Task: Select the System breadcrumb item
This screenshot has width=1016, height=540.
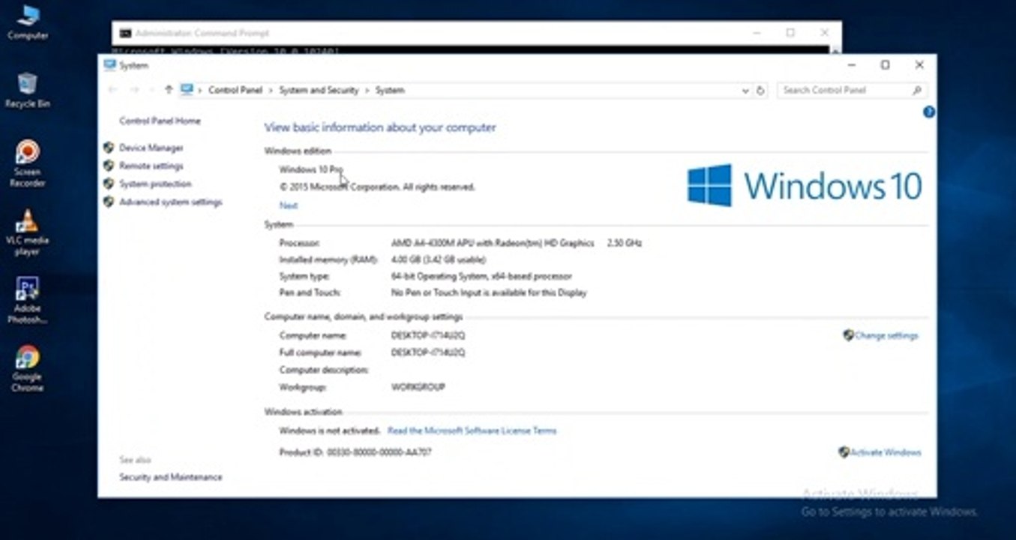Action: pos(390,90)
